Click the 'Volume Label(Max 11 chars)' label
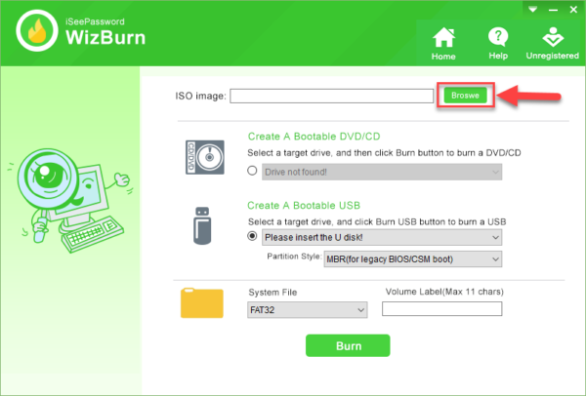 point(444,292)
